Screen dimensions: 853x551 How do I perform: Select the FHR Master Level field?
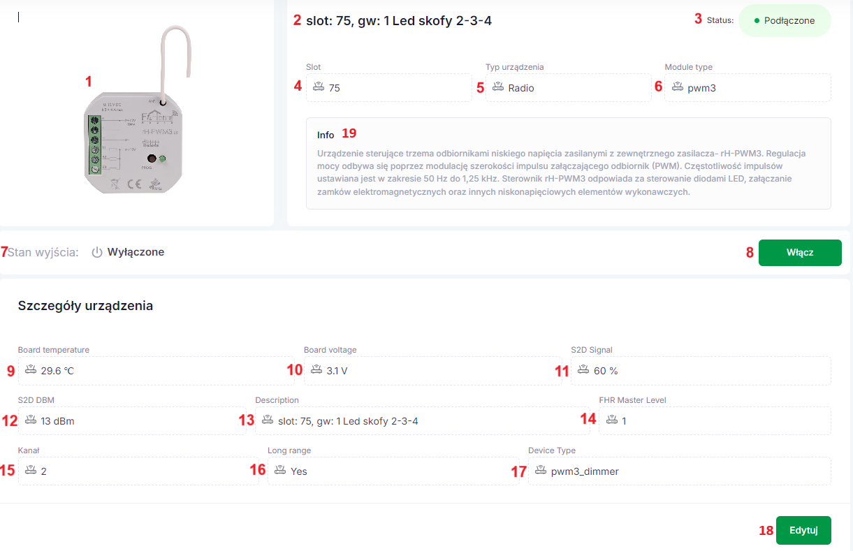[x=715, y=420]
